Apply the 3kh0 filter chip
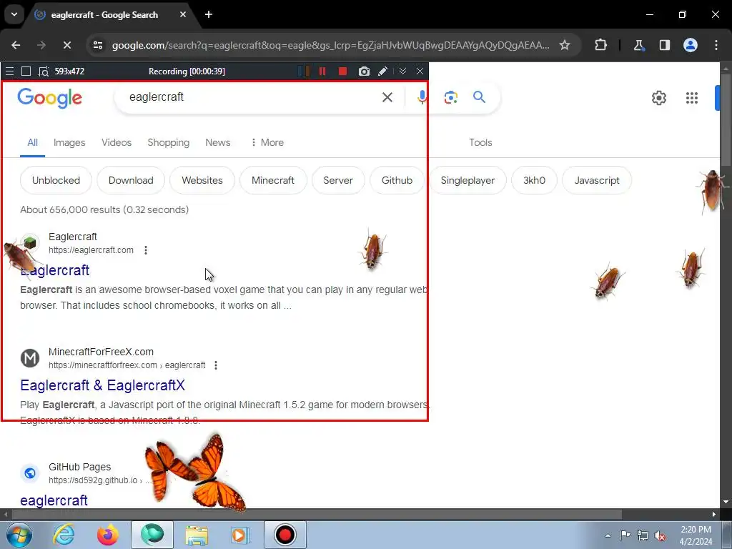Image resolution: width=732 pixels, height=549 pixels. [x=534, y=180]
